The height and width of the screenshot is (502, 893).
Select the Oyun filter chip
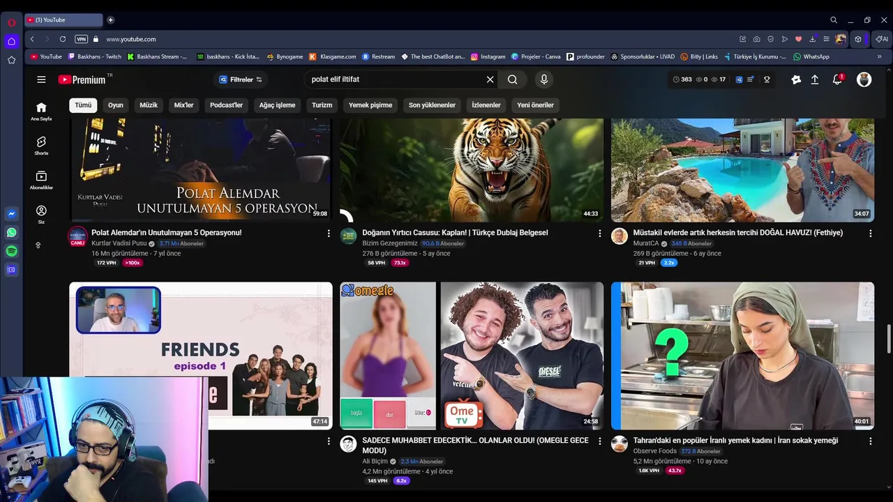coord(116,105)
